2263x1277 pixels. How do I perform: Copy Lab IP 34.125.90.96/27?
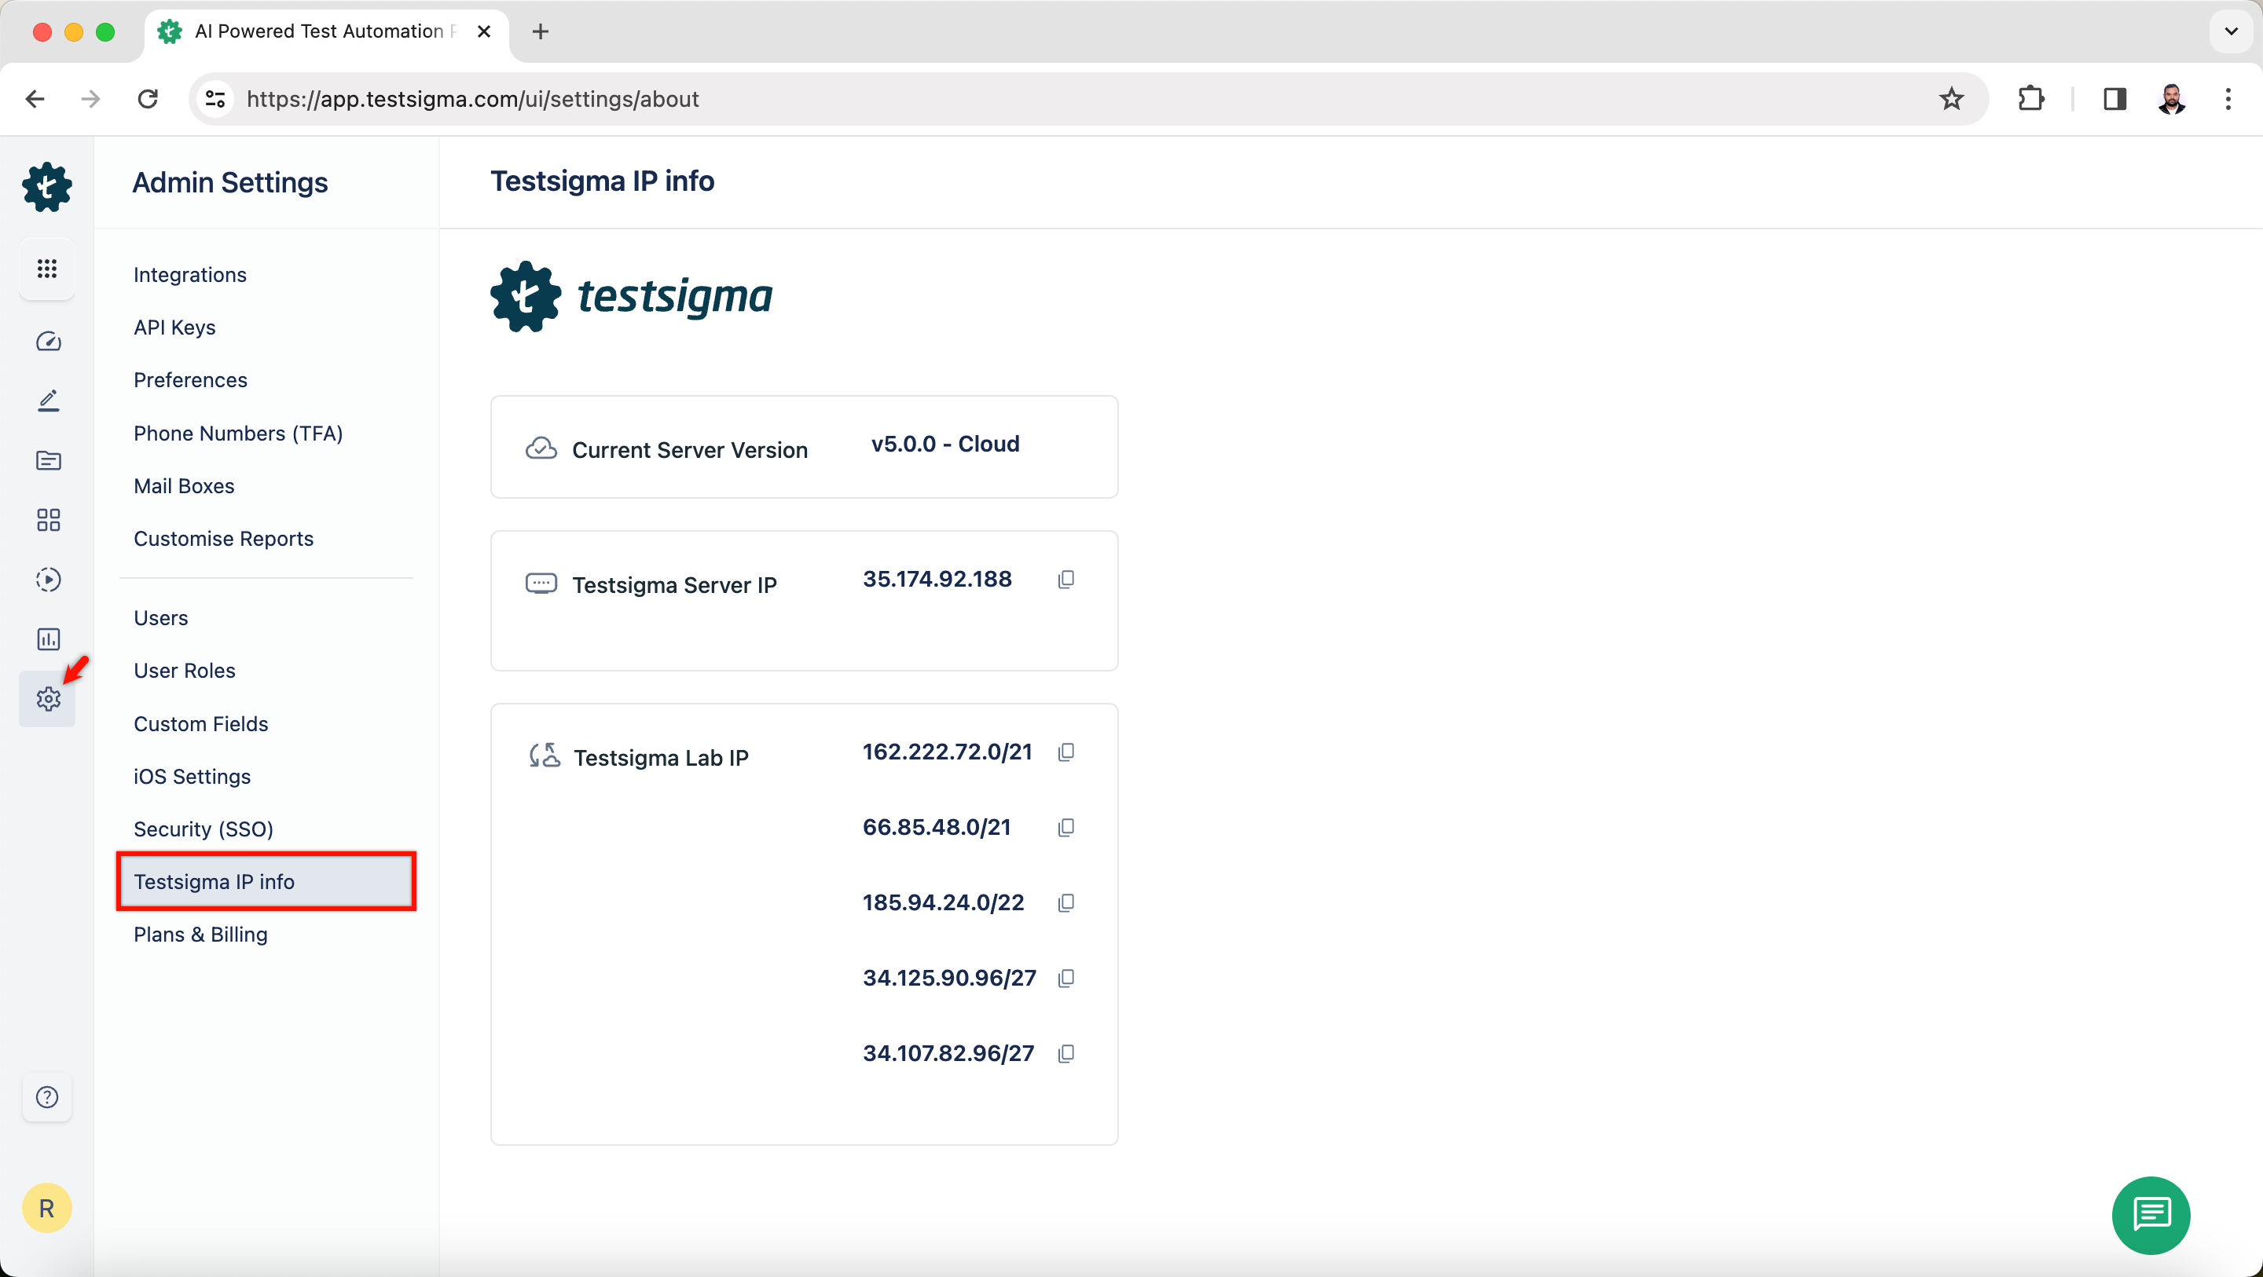[x=1066, y=979]
